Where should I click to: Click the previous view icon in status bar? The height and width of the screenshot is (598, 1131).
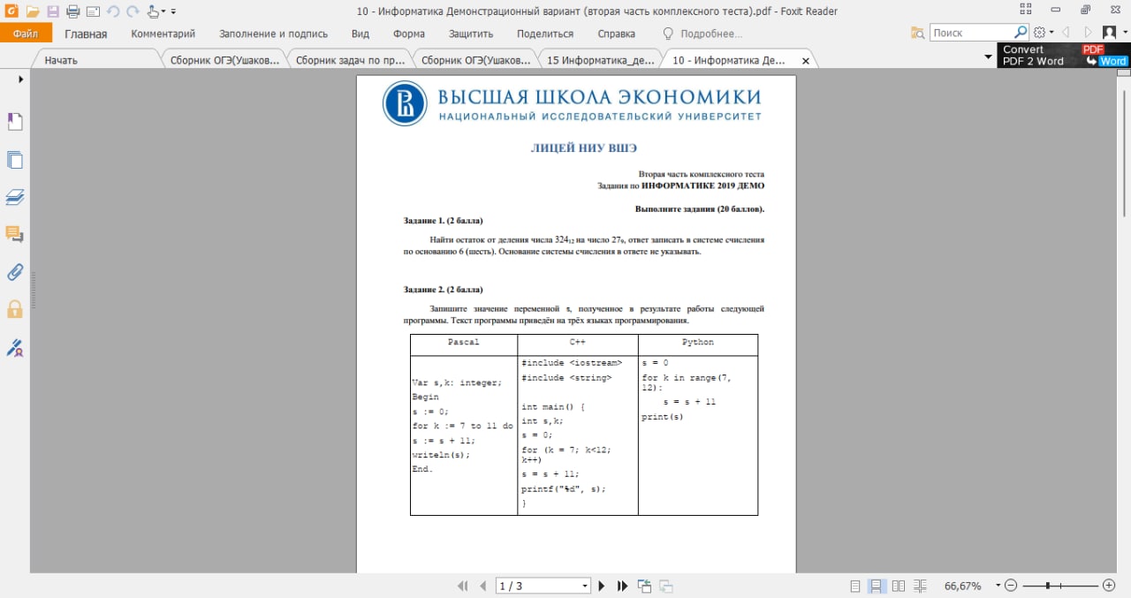click(x=644, y=586)
